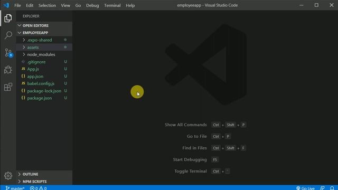
Task: Click the braces icon next to app.json
Action: tap(23, 76)
